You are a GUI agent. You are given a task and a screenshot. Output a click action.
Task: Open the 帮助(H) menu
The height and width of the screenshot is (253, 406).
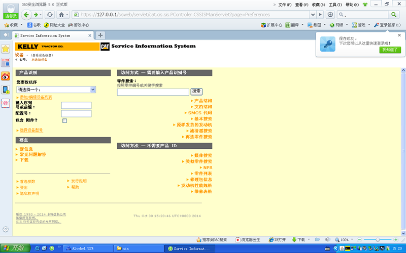tap(352, 5)
